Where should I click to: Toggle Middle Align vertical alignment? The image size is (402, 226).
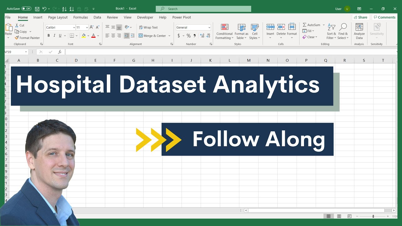(113, 27)
